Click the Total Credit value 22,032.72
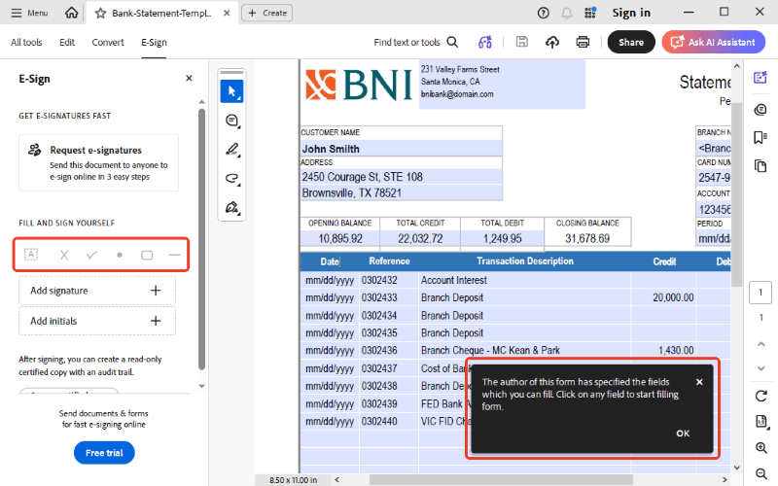This screenshot has width=778, height=486. 420,238
